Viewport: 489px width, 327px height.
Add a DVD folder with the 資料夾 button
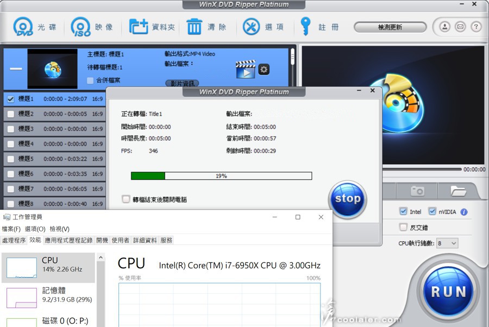[152, 27]
